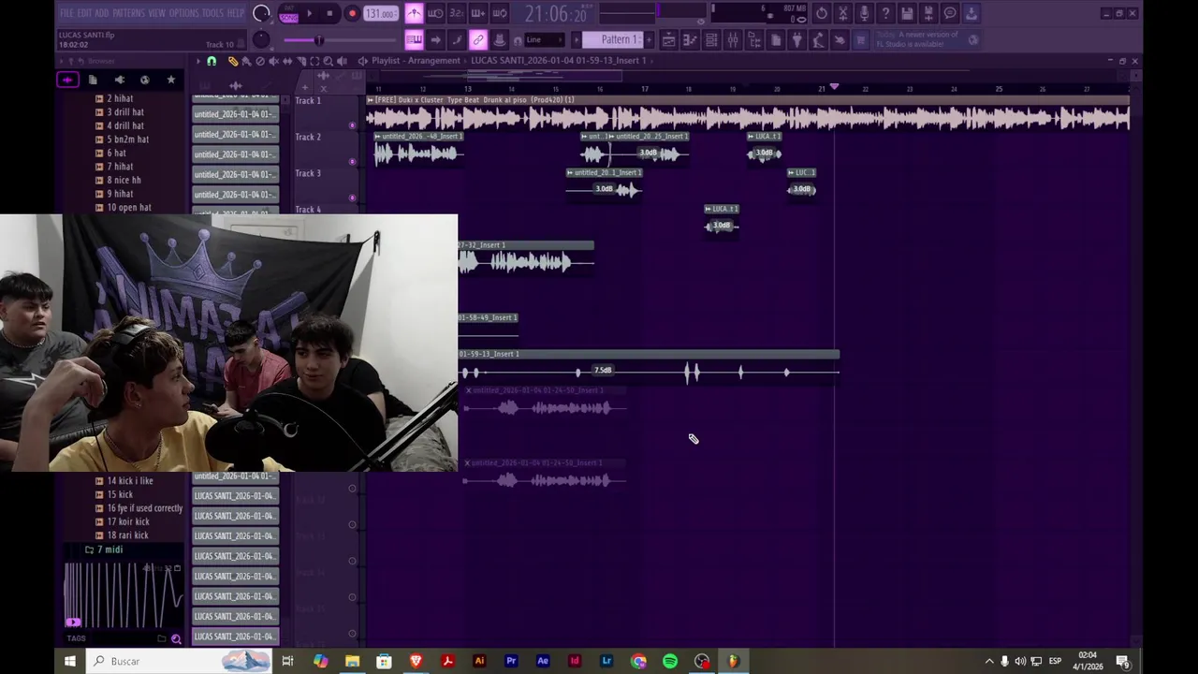This screenshot has height=674, width=1198.
Task: Open the OPTIONS menu
Action: pos(183,13)
